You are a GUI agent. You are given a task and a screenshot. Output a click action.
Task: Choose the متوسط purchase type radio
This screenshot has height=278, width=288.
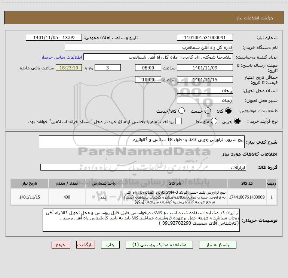[x=214, y=121]
